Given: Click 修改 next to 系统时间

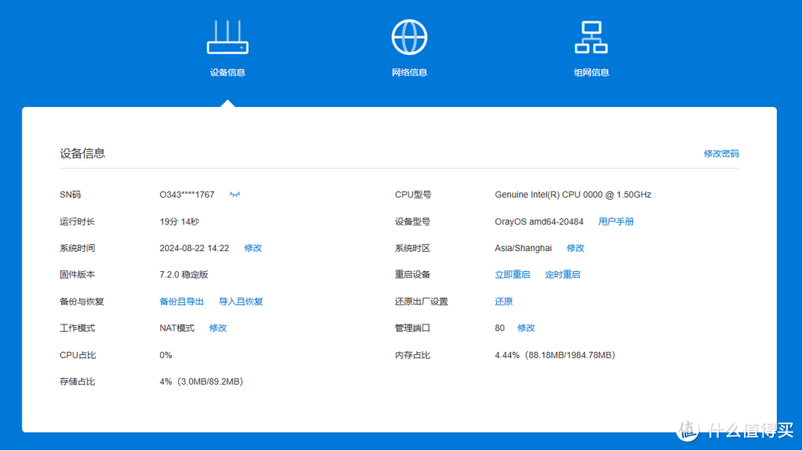Looking at the screenshot, I should (252, 247).
